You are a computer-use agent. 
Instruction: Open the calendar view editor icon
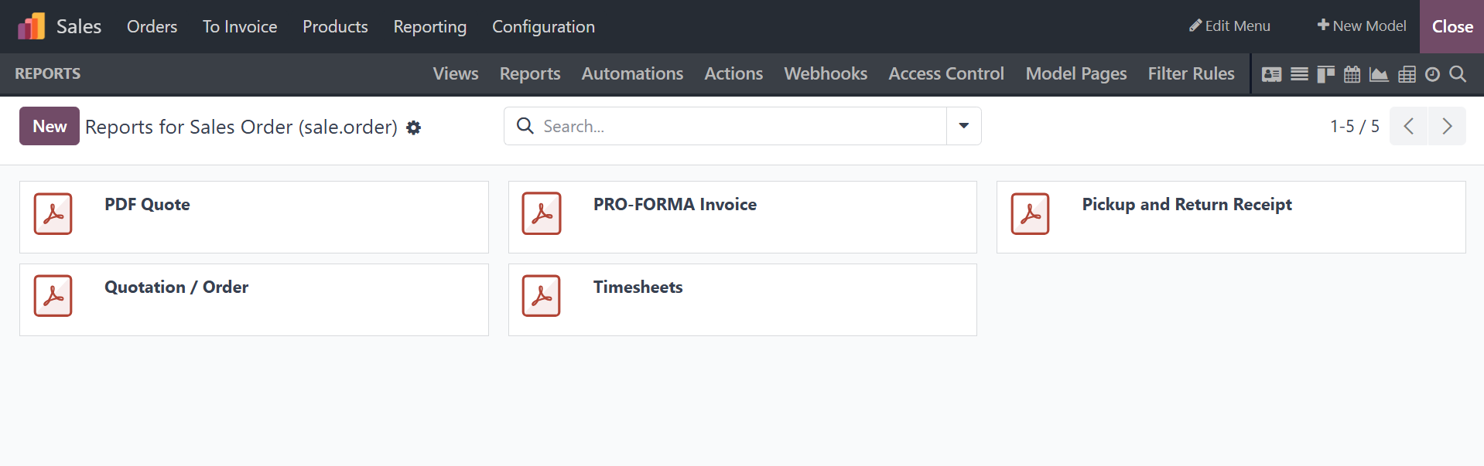(1352, 74)
